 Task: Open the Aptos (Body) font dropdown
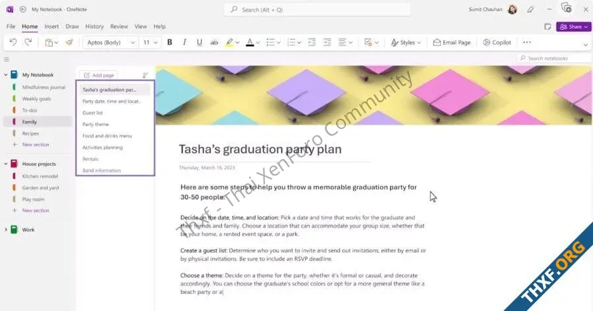click(x=110, y=42)
